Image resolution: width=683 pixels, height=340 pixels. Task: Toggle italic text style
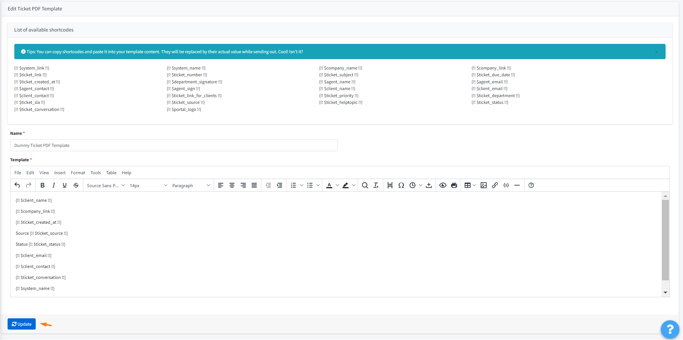tap(53, 185)
